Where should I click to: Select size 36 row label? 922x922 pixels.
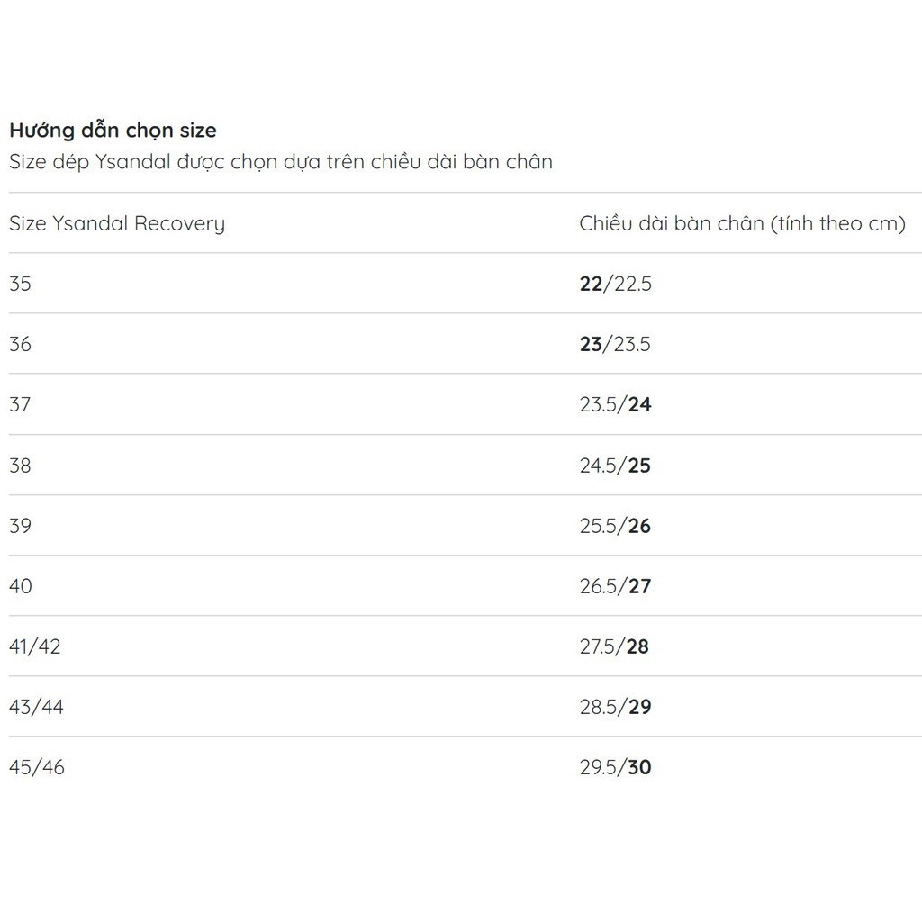coord(20,344)
